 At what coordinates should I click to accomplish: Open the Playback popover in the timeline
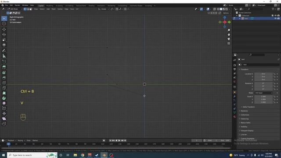pyautogui.click(x=12, y=140)
